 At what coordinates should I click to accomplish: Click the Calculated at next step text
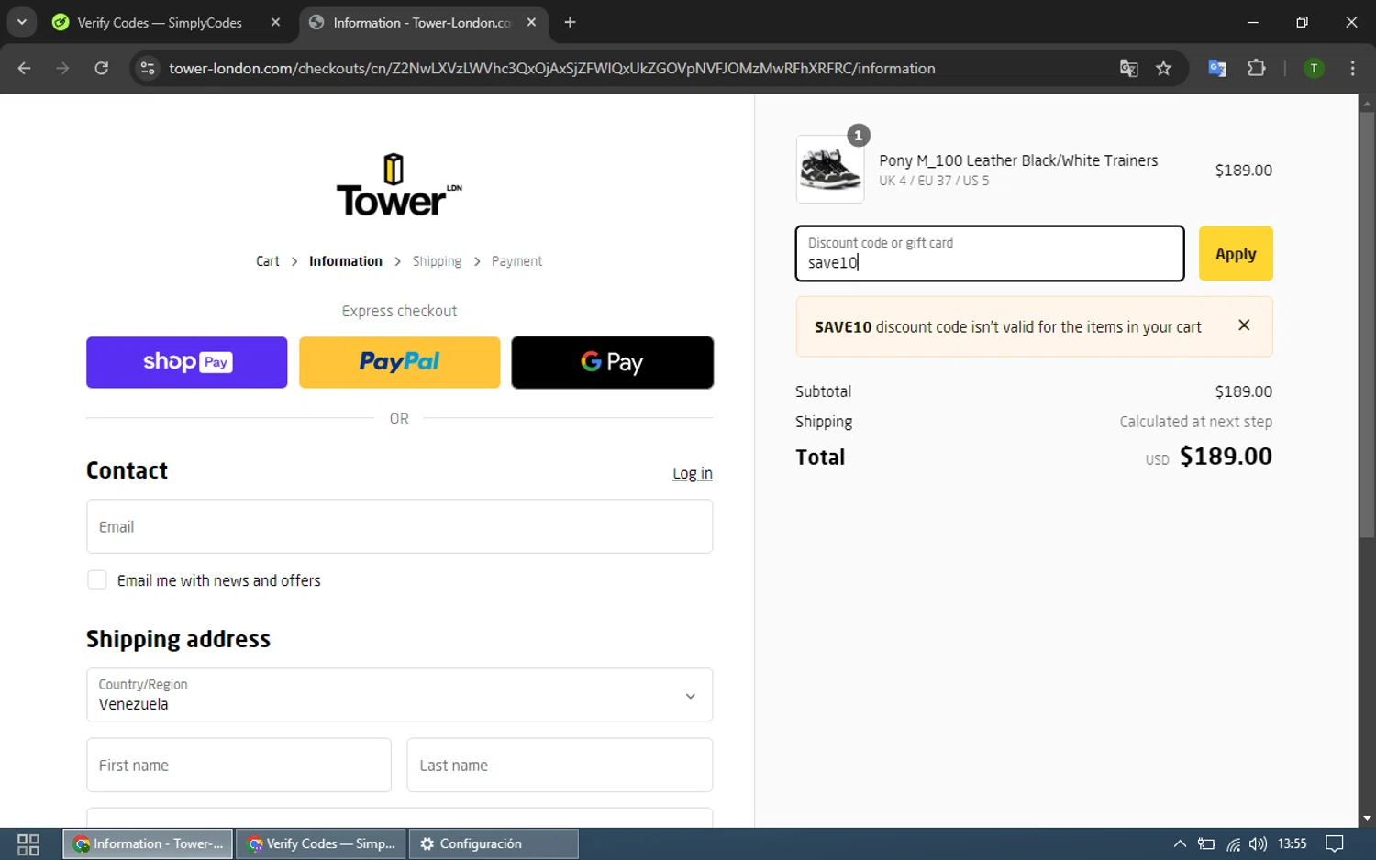(x=1195, y=422)
